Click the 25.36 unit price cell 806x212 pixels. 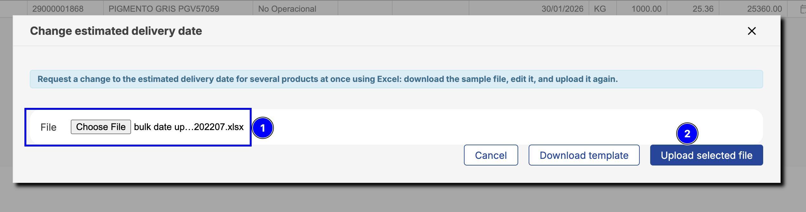(703, 9)
